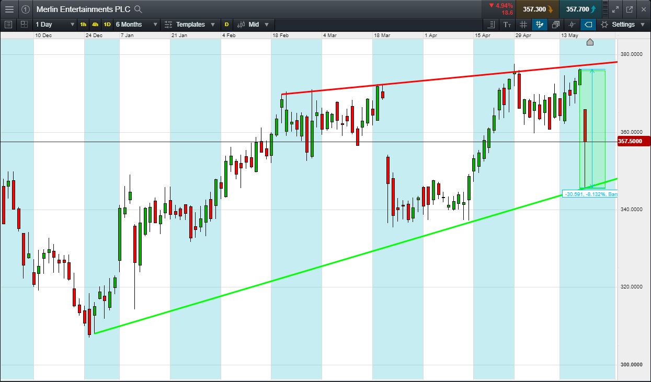Viewport: 651px width, 382px height.
Task: Open the Mid price type dropdown
Action: pos(253,24)
